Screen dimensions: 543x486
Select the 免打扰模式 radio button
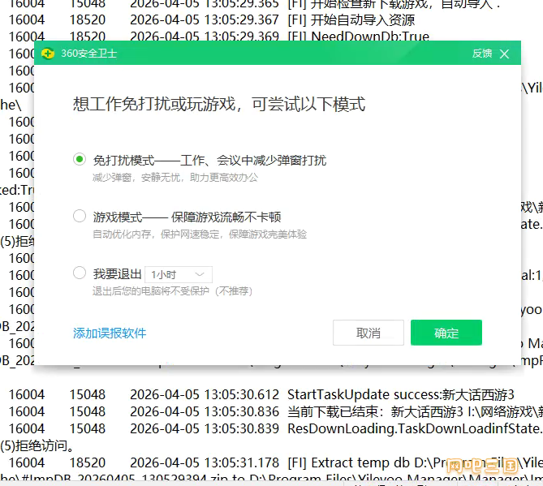pyautogui.click(x=80, y=159)
